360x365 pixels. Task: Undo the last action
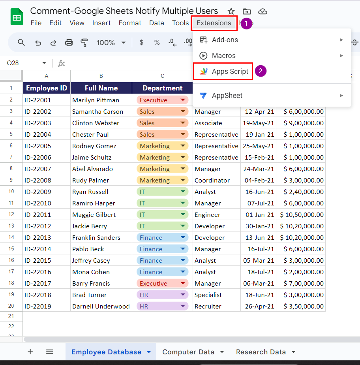(38, 43)
